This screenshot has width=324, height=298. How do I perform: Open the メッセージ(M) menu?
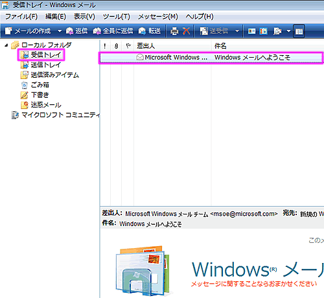158,17
